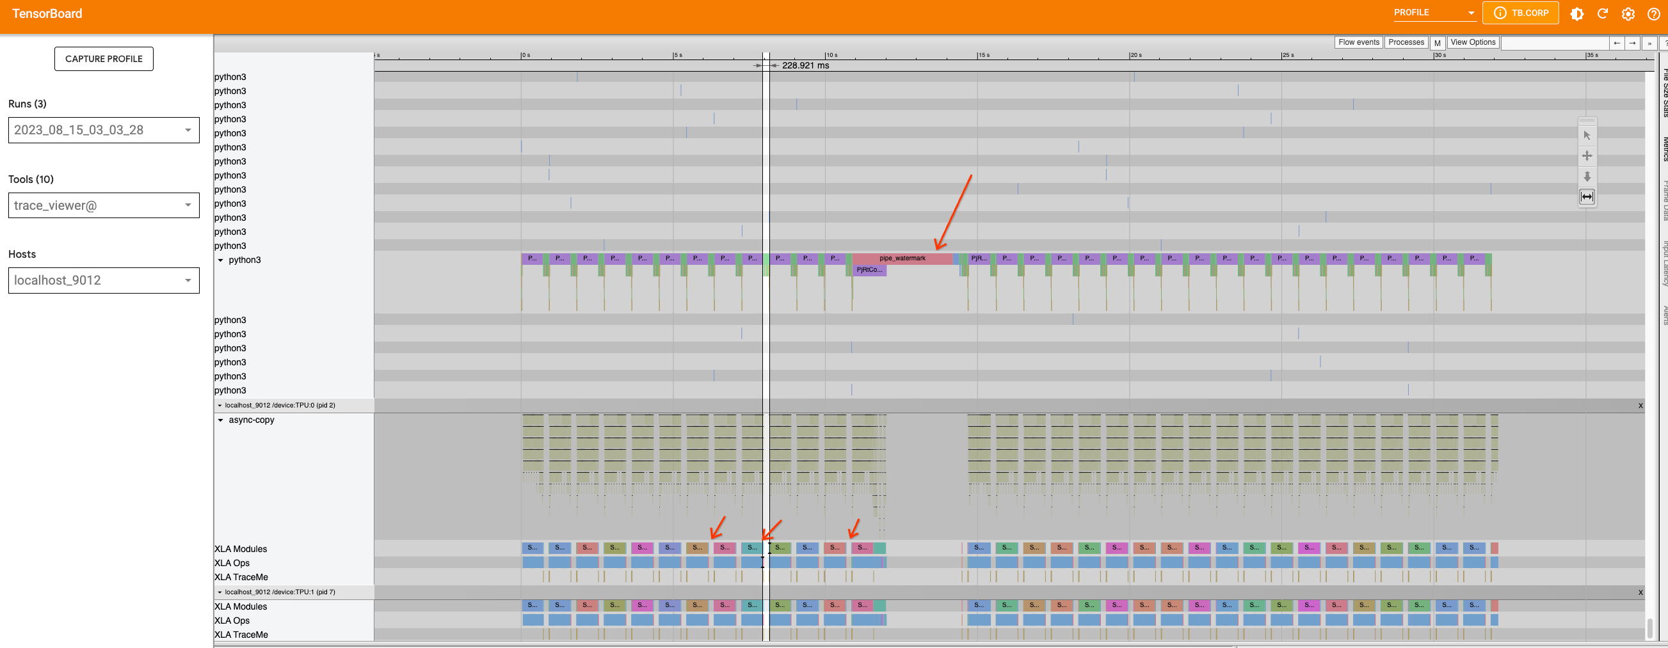Reload data with the refresh icon
This screenshot has width=1668, height=648.
(1603, 13)
